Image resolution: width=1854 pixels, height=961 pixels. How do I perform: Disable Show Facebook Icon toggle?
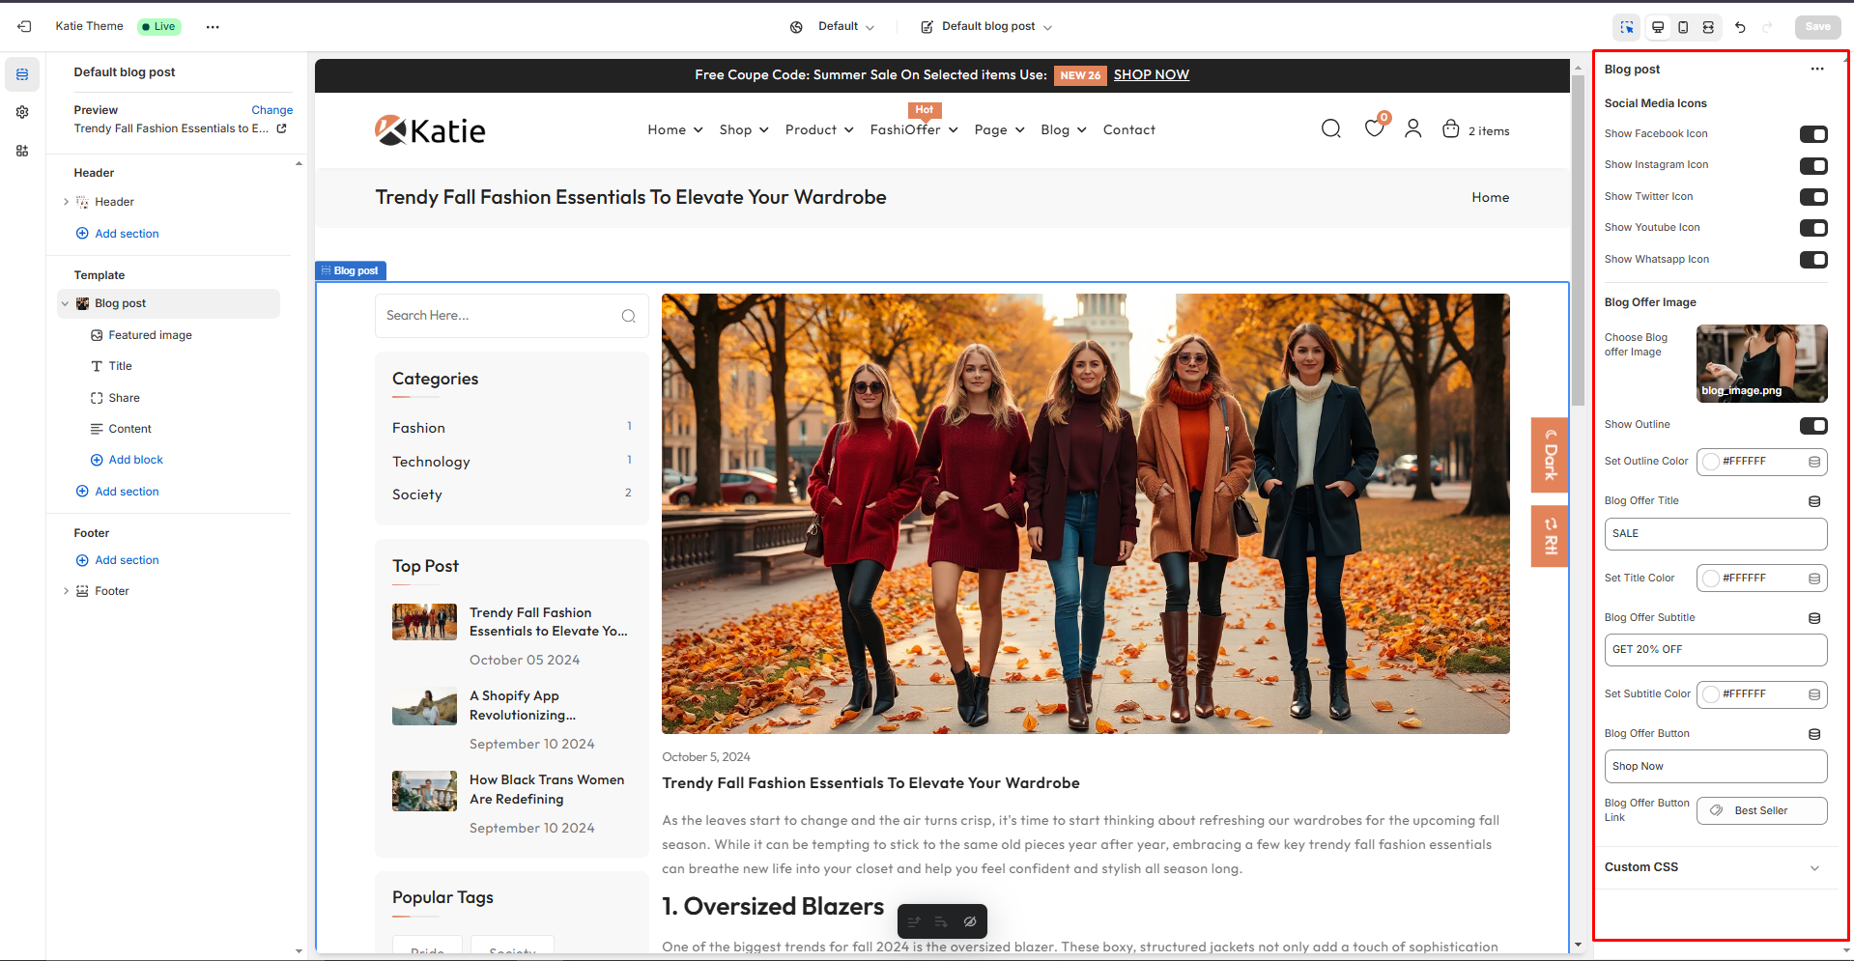coord(1812,134)
